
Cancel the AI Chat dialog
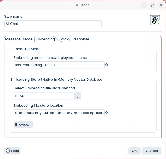click(152, 151)
